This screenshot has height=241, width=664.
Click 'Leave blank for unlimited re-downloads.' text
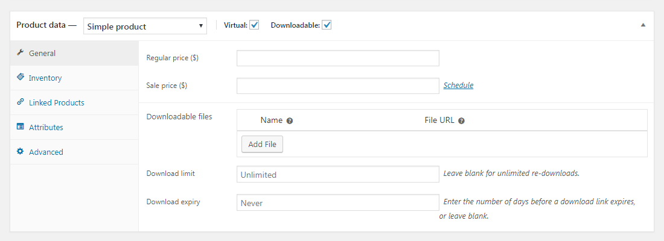click(511, 174)
